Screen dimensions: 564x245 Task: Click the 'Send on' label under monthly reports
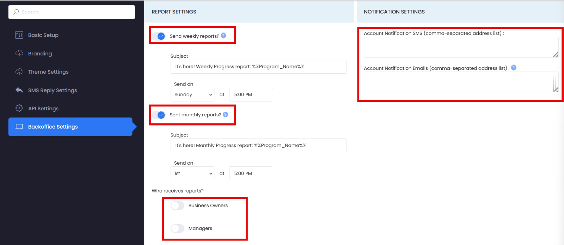184,163
